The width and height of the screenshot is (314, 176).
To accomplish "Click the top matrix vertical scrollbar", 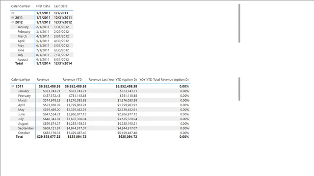I will [239, 23].
